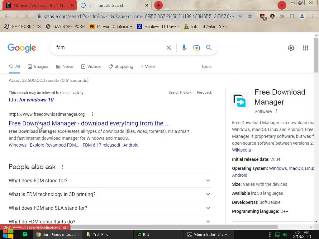Open the tab search dropdown button
This screenshot has width=319, height=239.
(282, 5)
